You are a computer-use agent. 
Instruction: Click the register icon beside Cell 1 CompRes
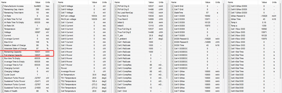click(116, 65)
